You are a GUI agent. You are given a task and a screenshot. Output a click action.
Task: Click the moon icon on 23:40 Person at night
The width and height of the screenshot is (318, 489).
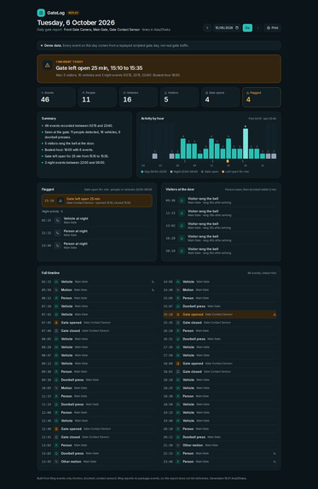[x=58, y=246]
